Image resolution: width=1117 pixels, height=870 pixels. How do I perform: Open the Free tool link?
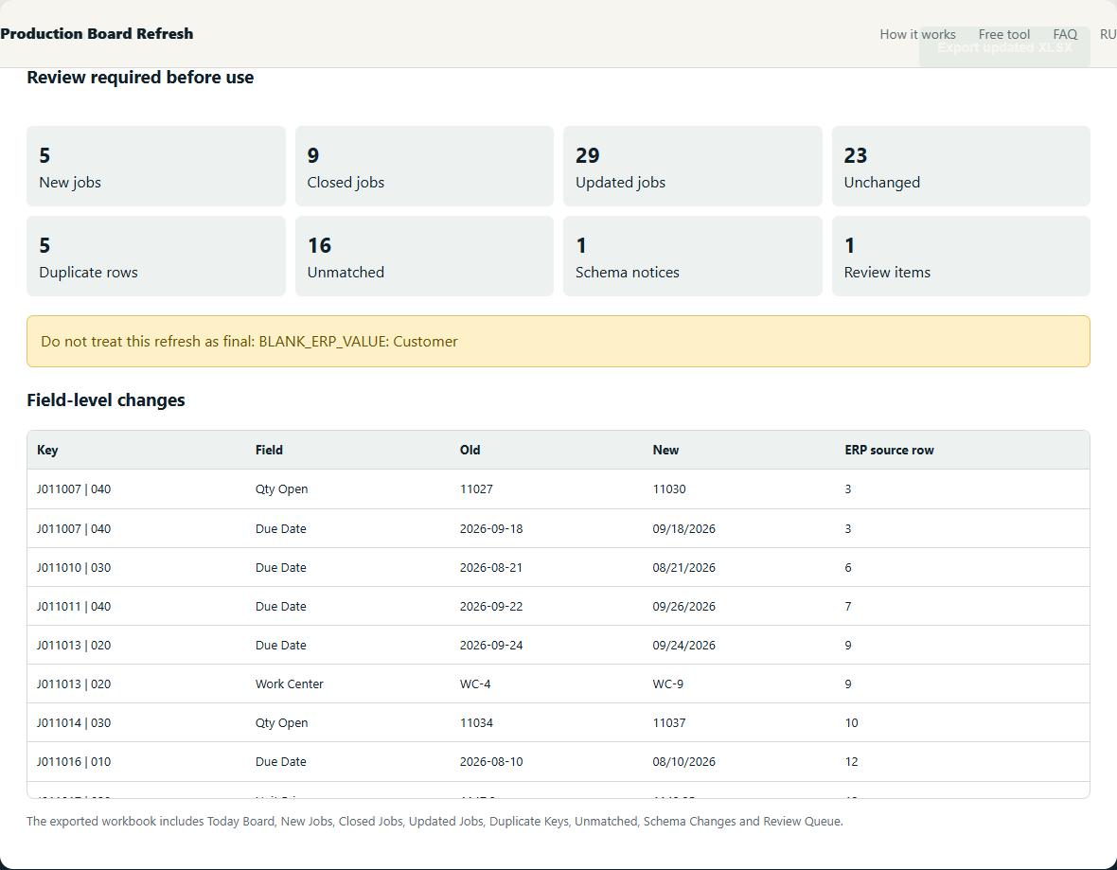pyautogui.click(x=1003, y=34)
